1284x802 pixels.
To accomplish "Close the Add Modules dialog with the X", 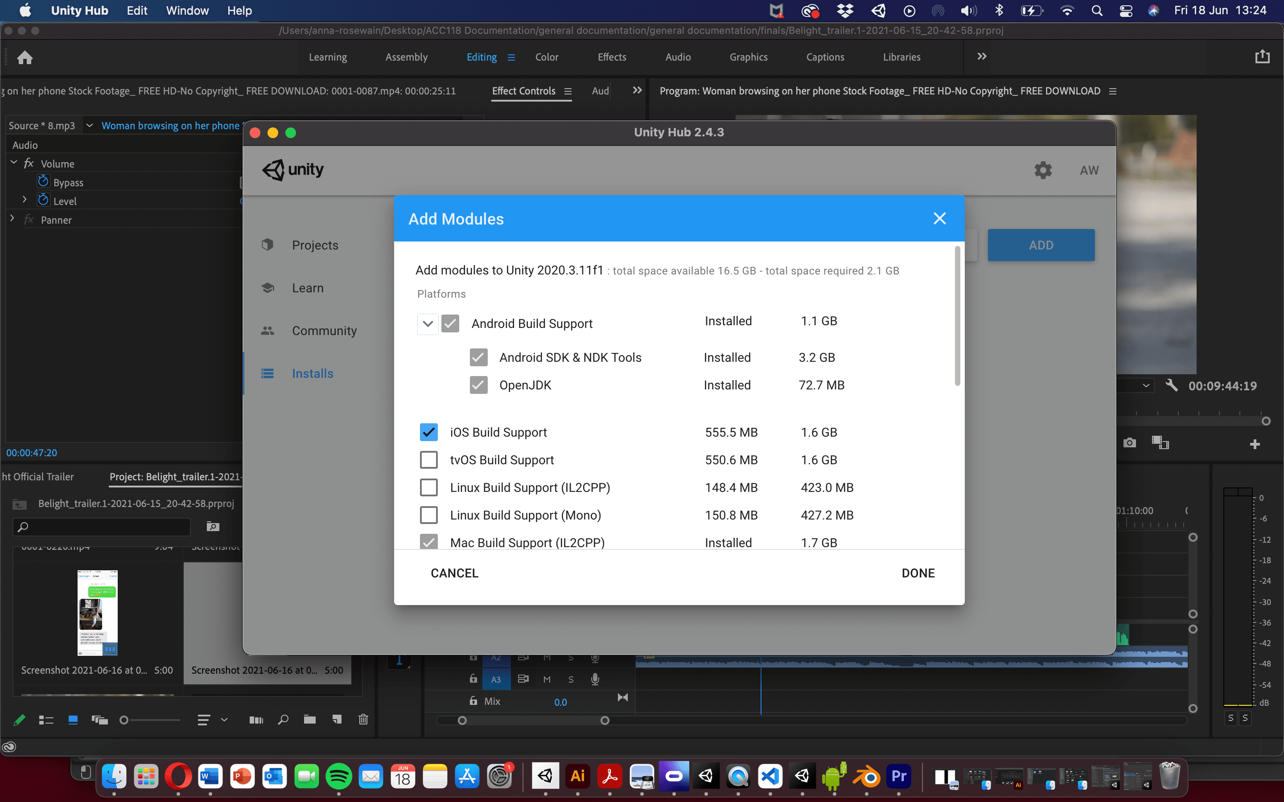I will (x=940, y=218).
